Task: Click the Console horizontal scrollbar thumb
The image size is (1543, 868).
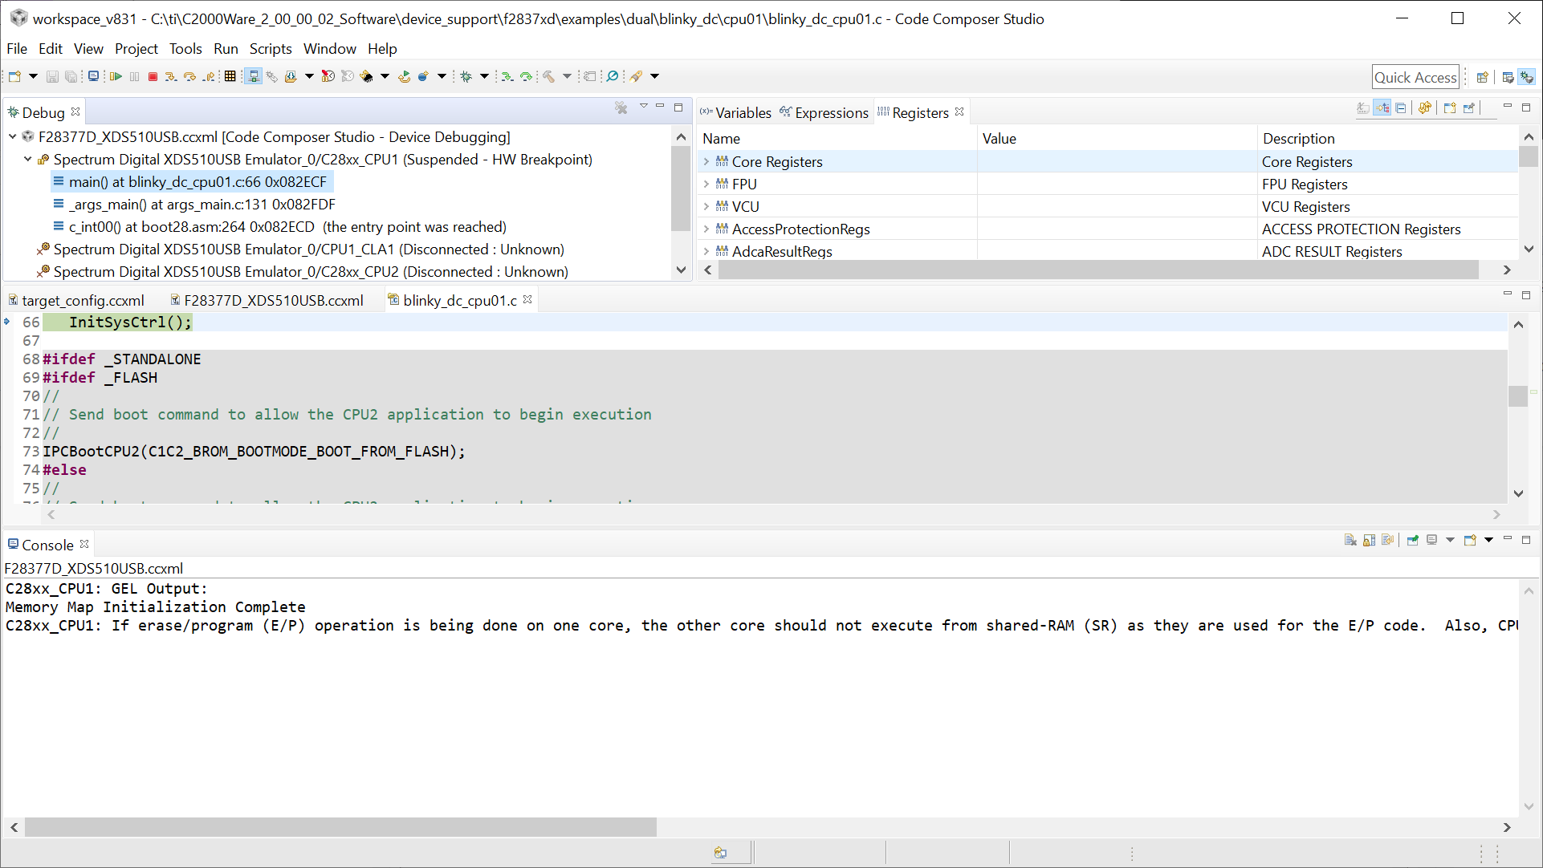Action: click(340, 826)
